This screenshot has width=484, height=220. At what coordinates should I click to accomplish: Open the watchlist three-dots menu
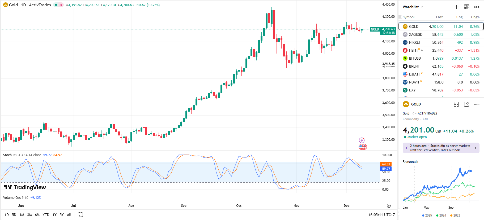pos(477,7)
